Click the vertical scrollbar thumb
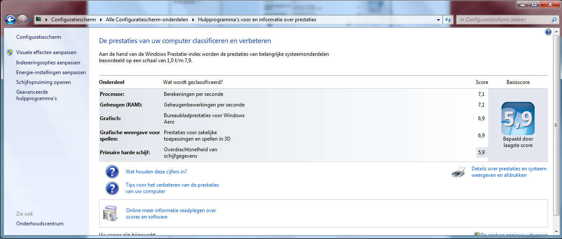The width and height of the screenshot is (562, 239). [556, 126]
